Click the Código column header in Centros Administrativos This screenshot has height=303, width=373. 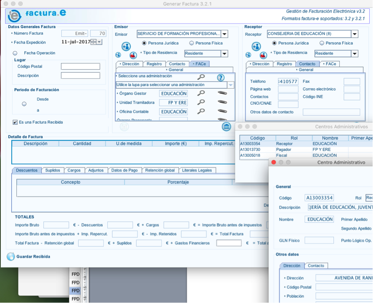coord(257,138)
